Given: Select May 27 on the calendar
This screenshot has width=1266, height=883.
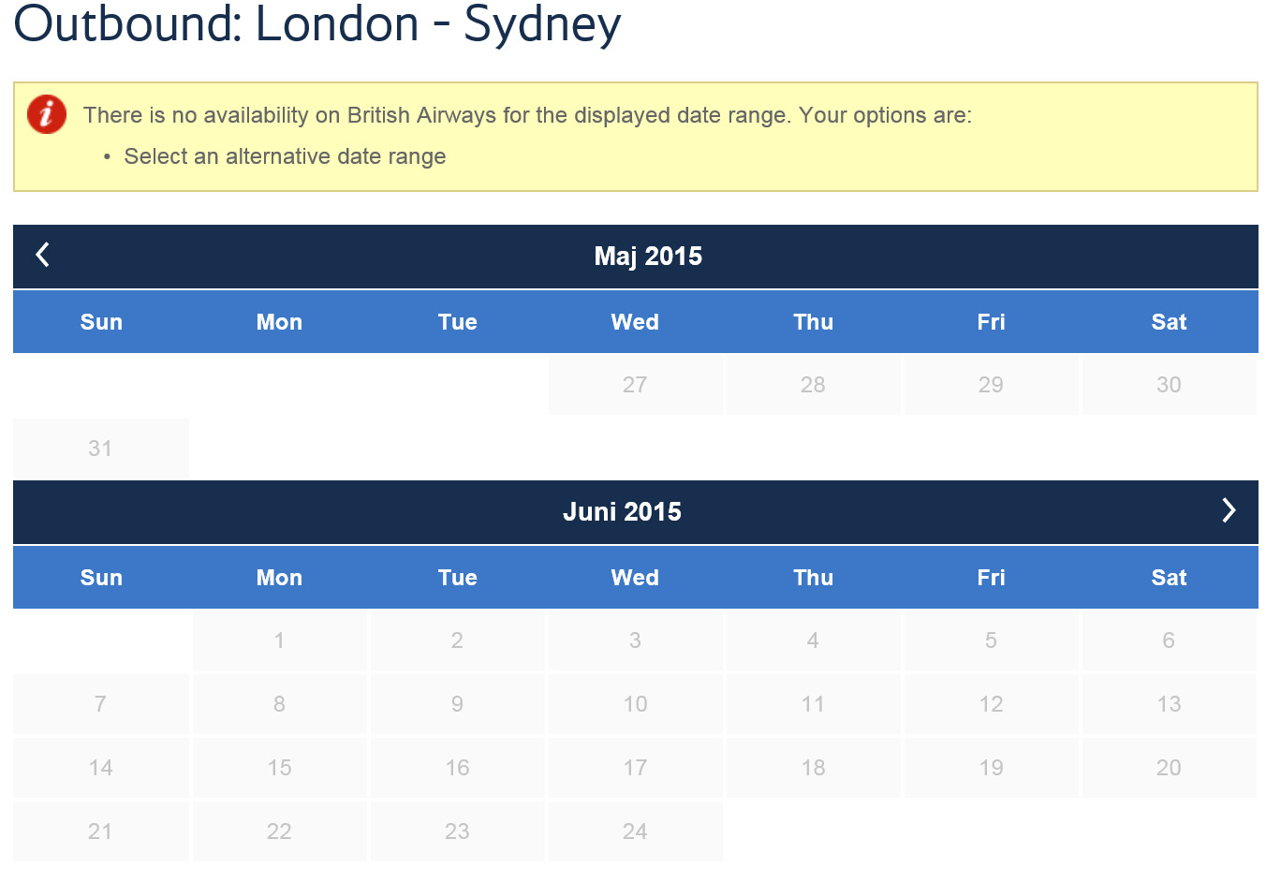Looking at the screenshot, I should 635,384.
